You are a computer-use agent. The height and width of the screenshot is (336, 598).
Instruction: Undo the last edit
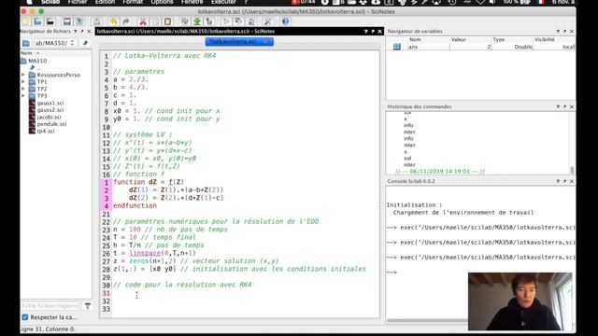pos(113,21)
